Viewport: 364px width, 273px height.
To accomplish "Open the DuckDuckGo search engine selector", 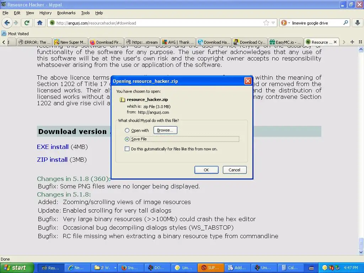I will [285, 23].
